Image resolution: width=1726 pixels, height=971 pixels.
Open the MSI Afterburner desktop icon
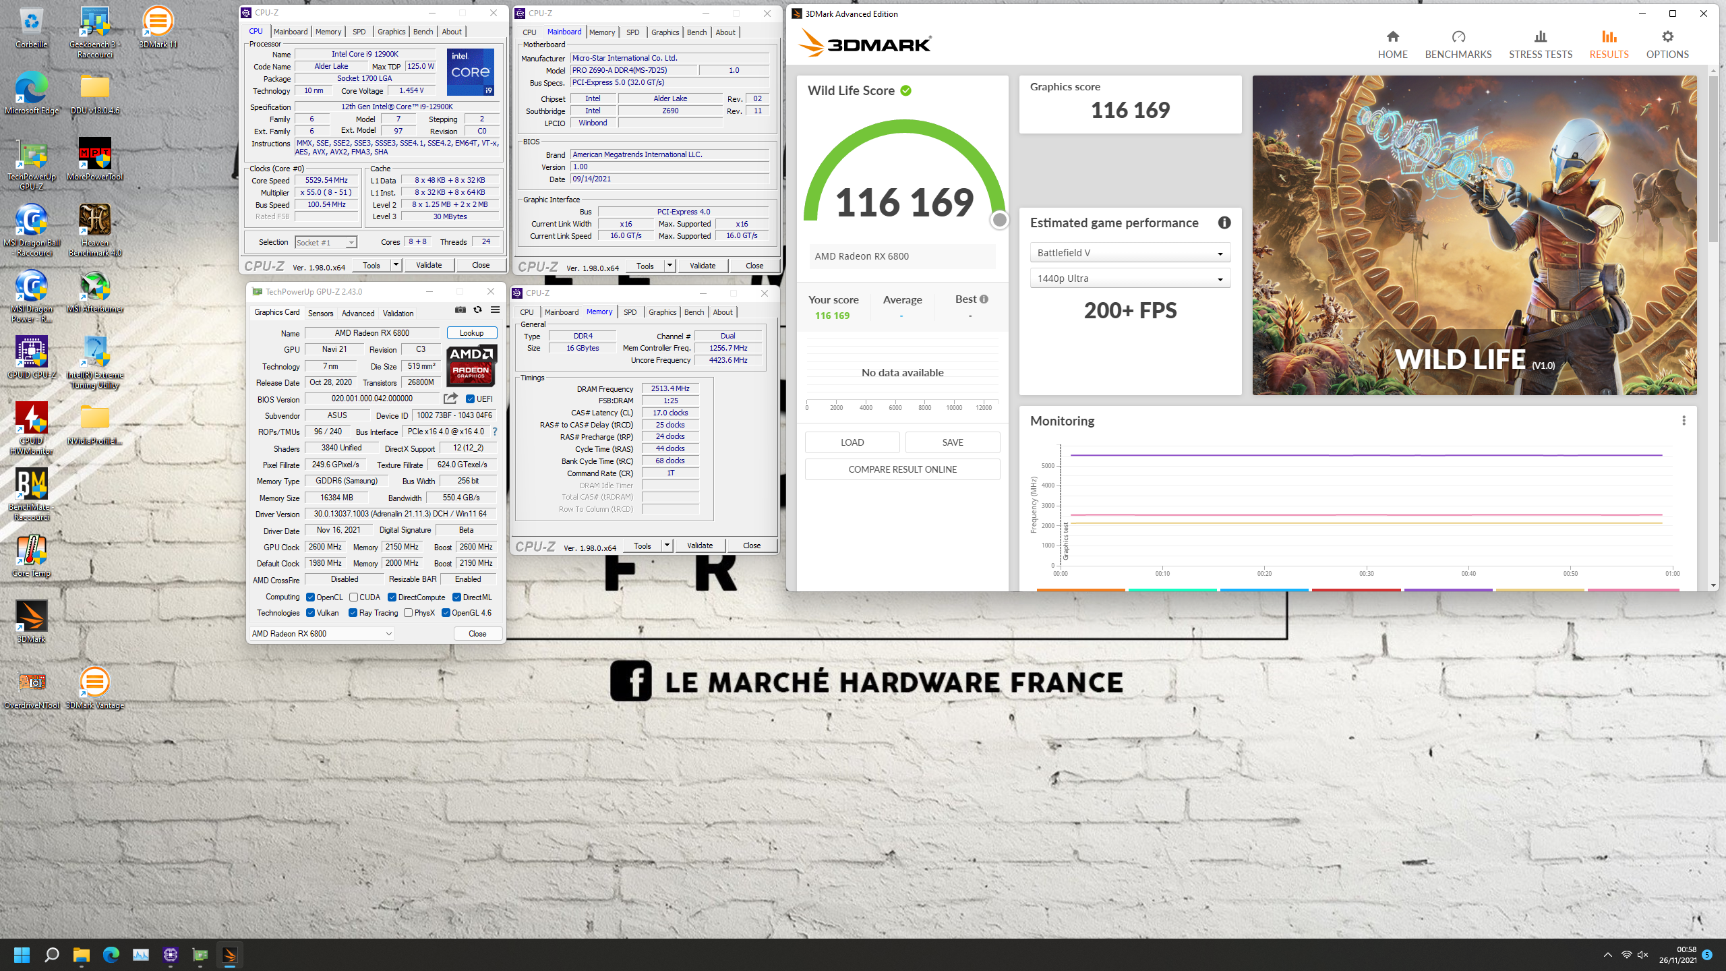tap(94, 293)
